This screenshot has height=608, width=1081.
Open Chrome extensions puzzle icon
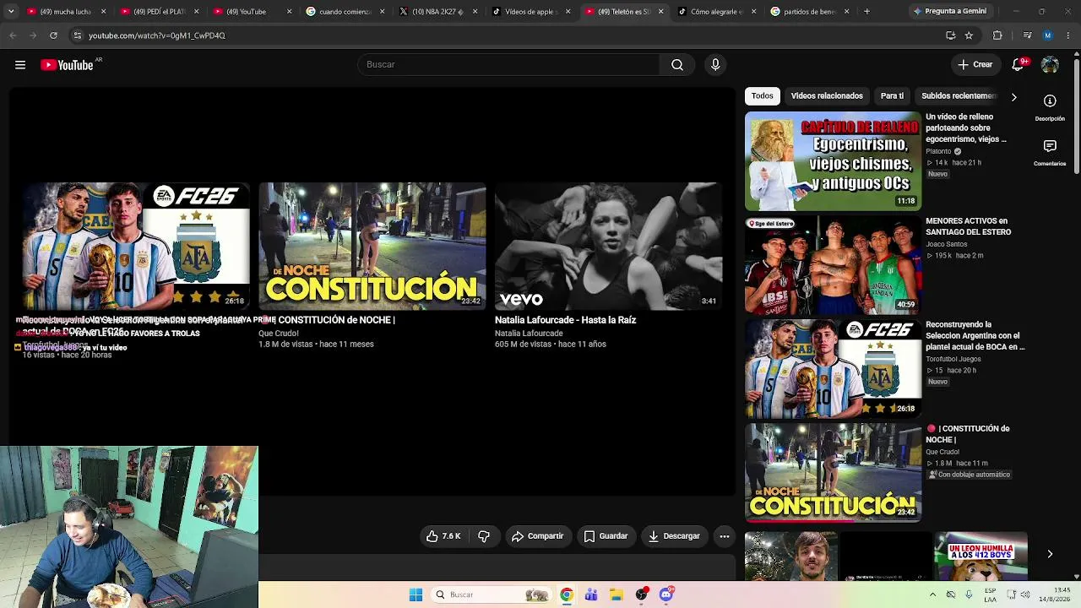[x=997, y=35]
